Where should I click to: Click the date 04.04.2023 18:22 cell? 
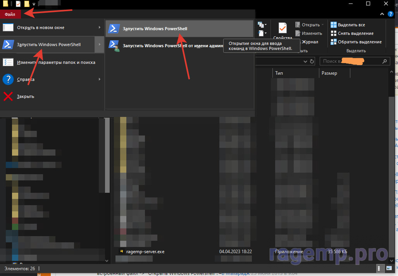(x=236, y=252)
